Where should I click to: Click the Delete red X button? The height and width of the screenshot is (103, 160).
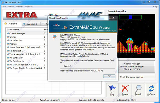coord(125,90)
